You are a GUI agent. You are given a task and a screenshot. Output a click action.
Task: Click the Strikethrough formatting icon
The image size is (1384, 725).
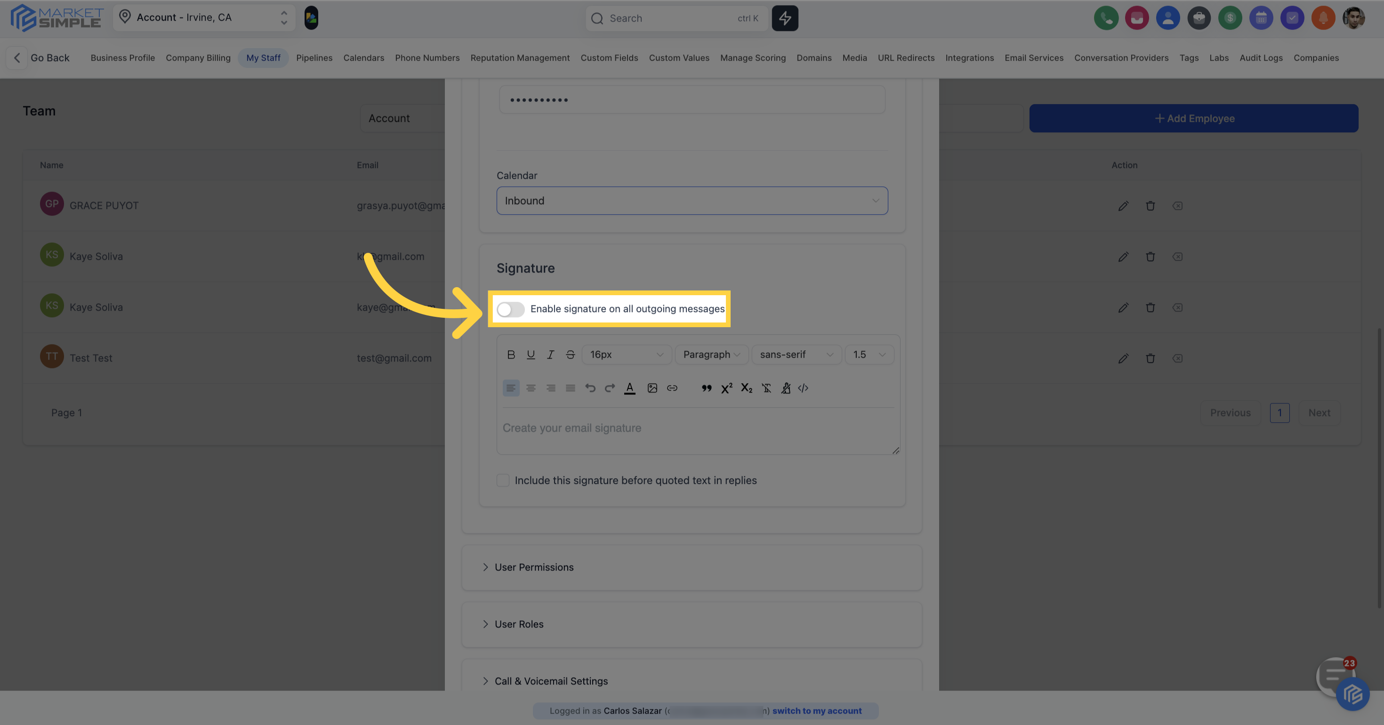tap(570, 354)
